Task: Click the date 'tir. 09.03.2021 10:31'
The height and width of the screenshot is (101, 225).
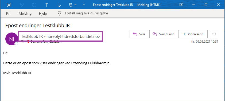Action: [x=205, y=42]
